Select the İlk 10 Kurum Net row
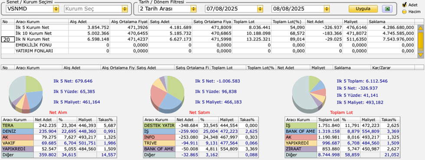425x160 pixels. tap(208, 33)
